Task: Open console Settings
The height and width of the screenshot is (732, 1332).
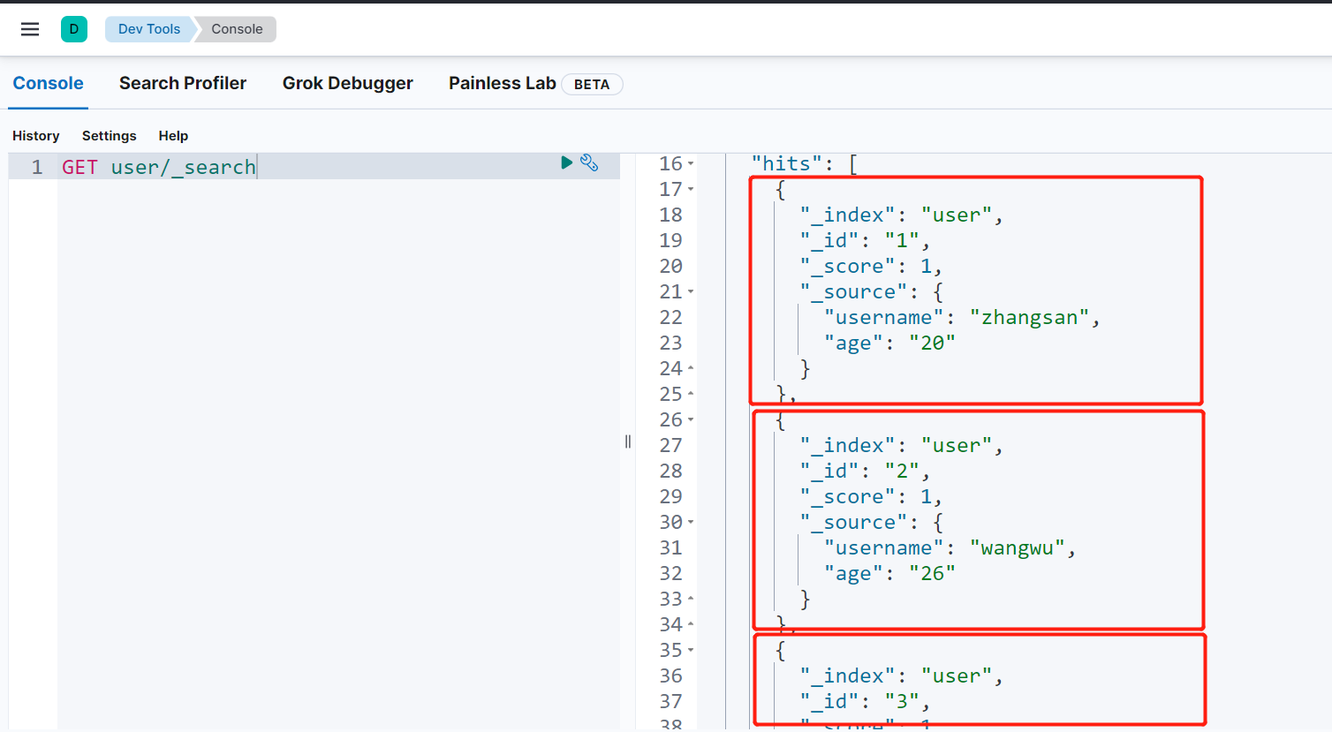Action: (109, 136)
